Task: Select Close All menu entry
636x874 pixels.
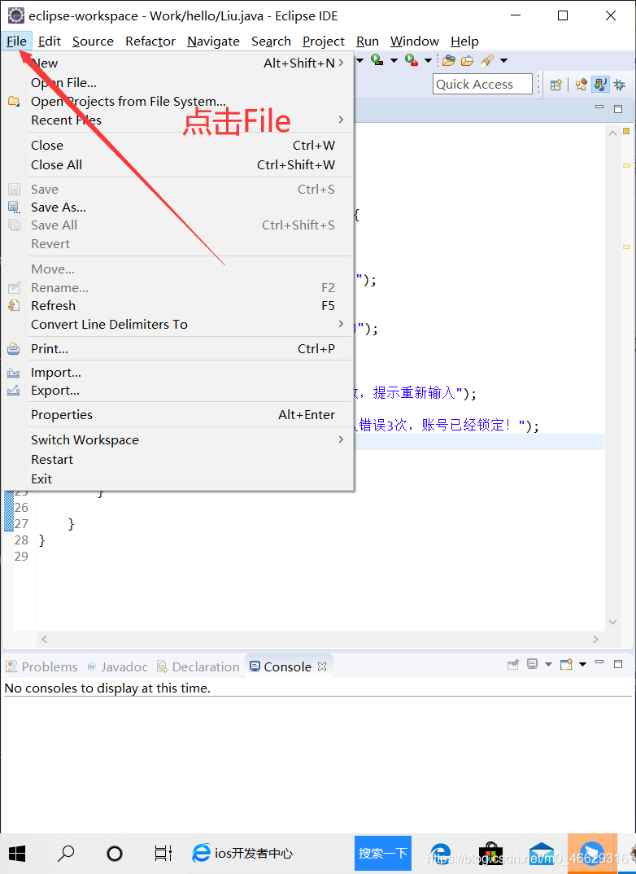Action: pos(177,164)
